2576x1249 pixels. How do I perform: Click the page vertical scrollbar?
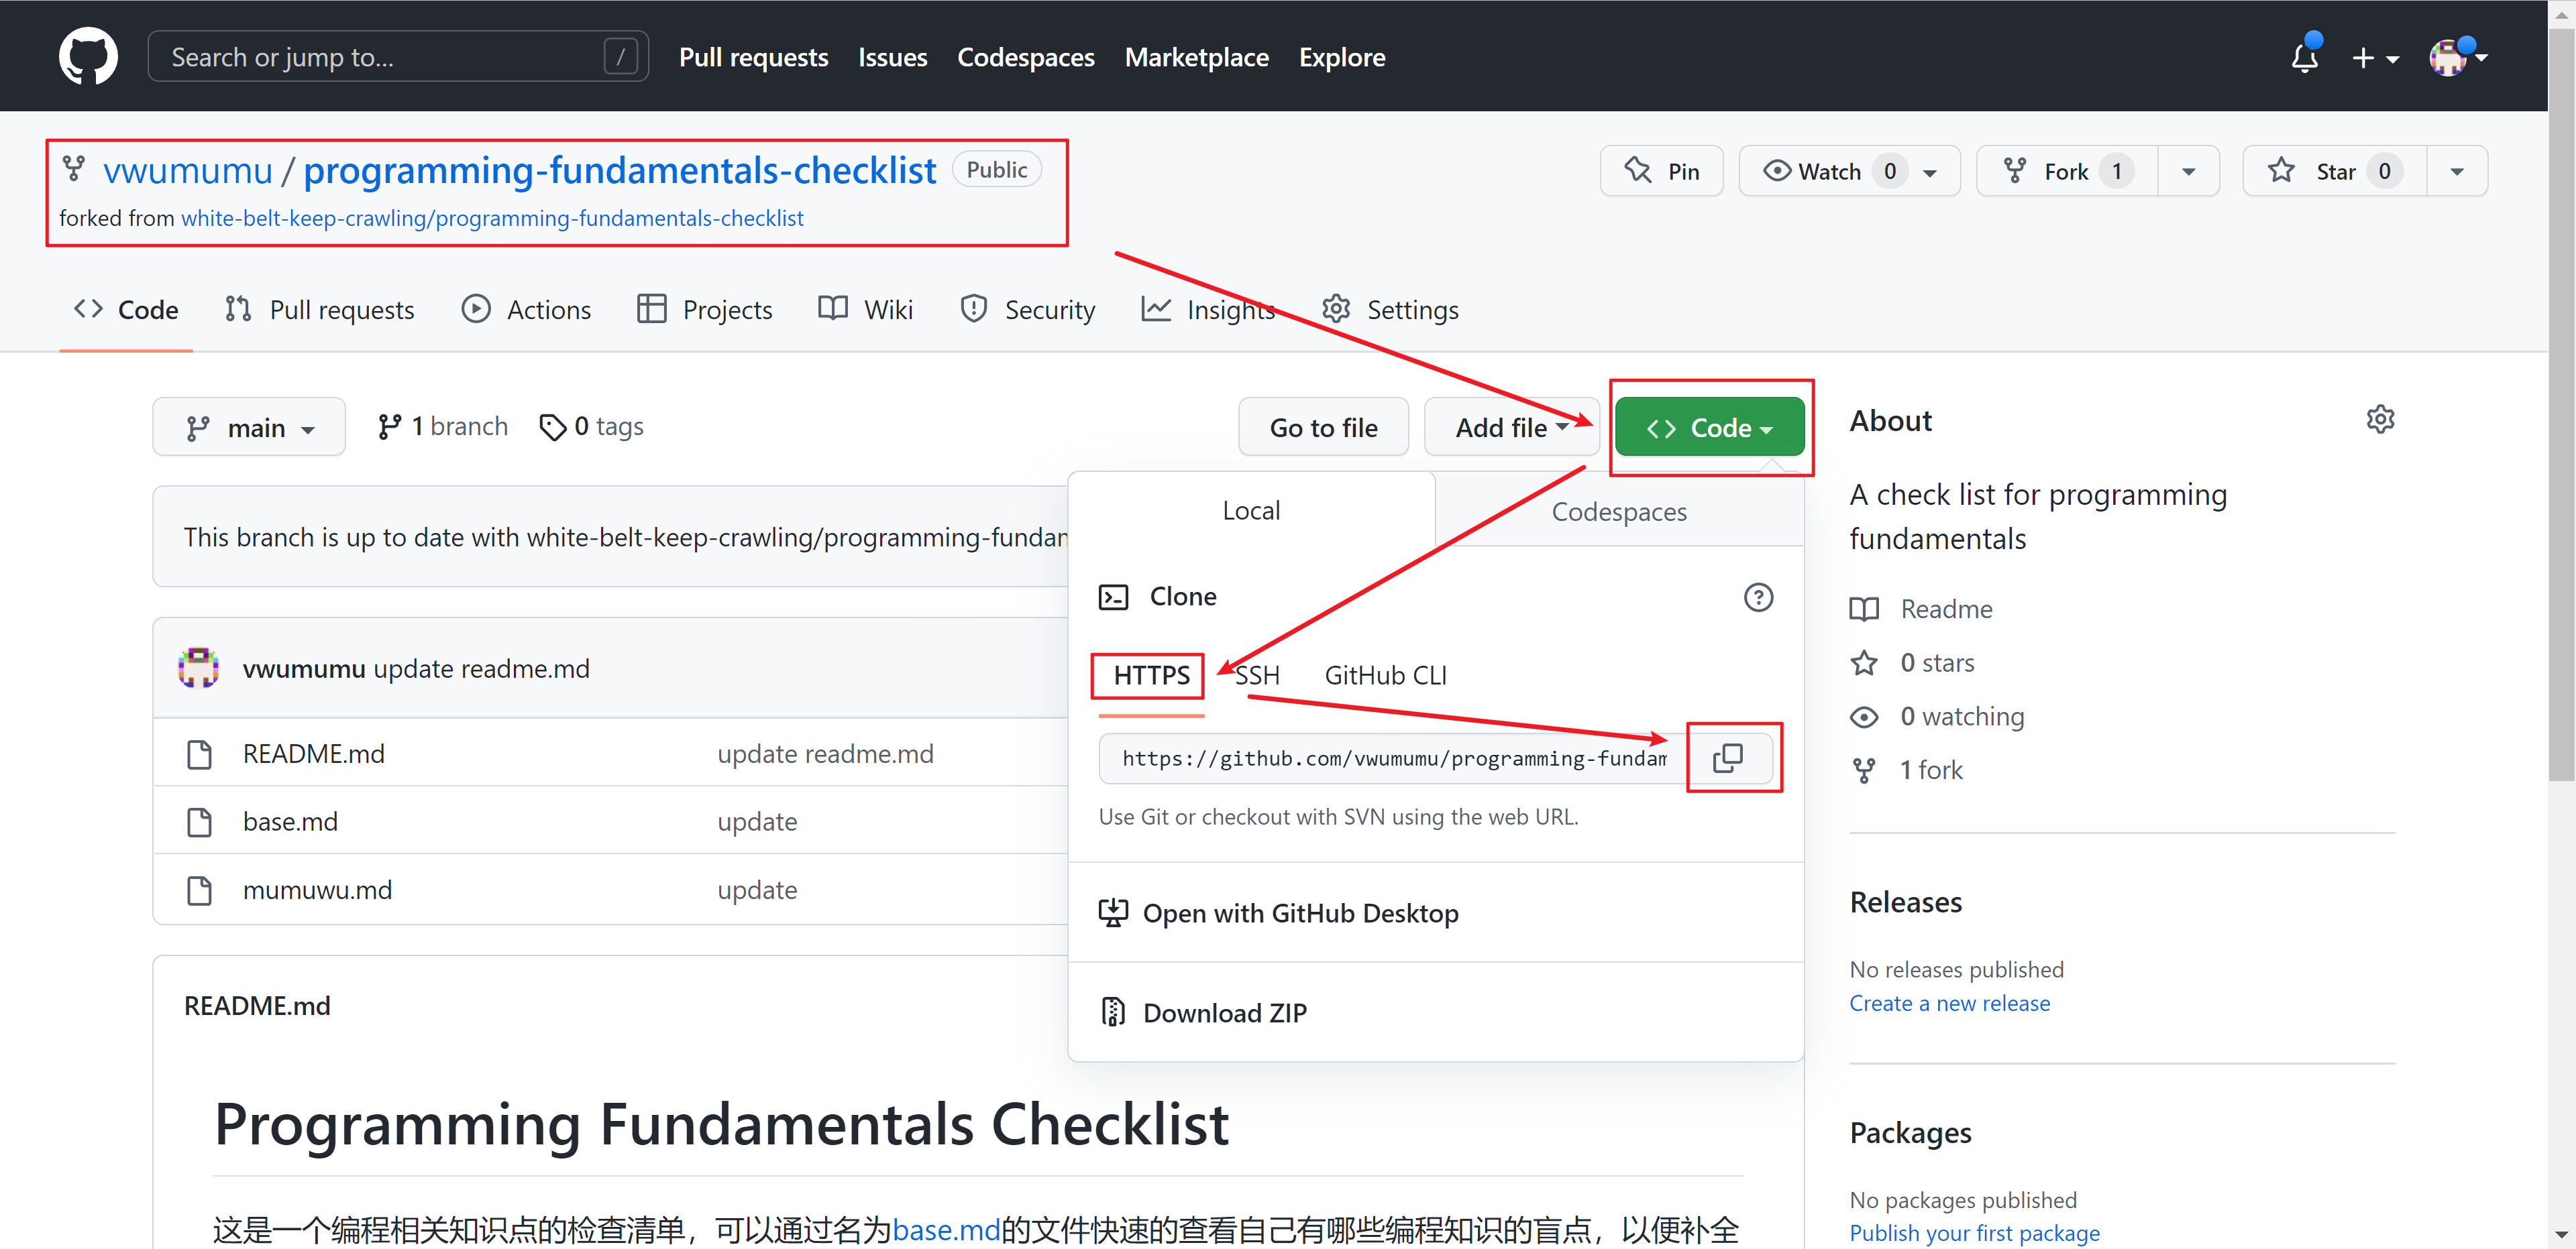coord(2561,400)
